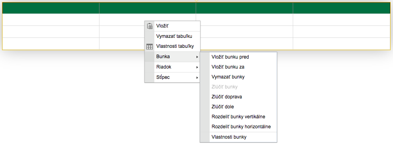Screen dimensions: 393x145
Task: Choose Vložiť from the context menu
Action: point(173,26)
